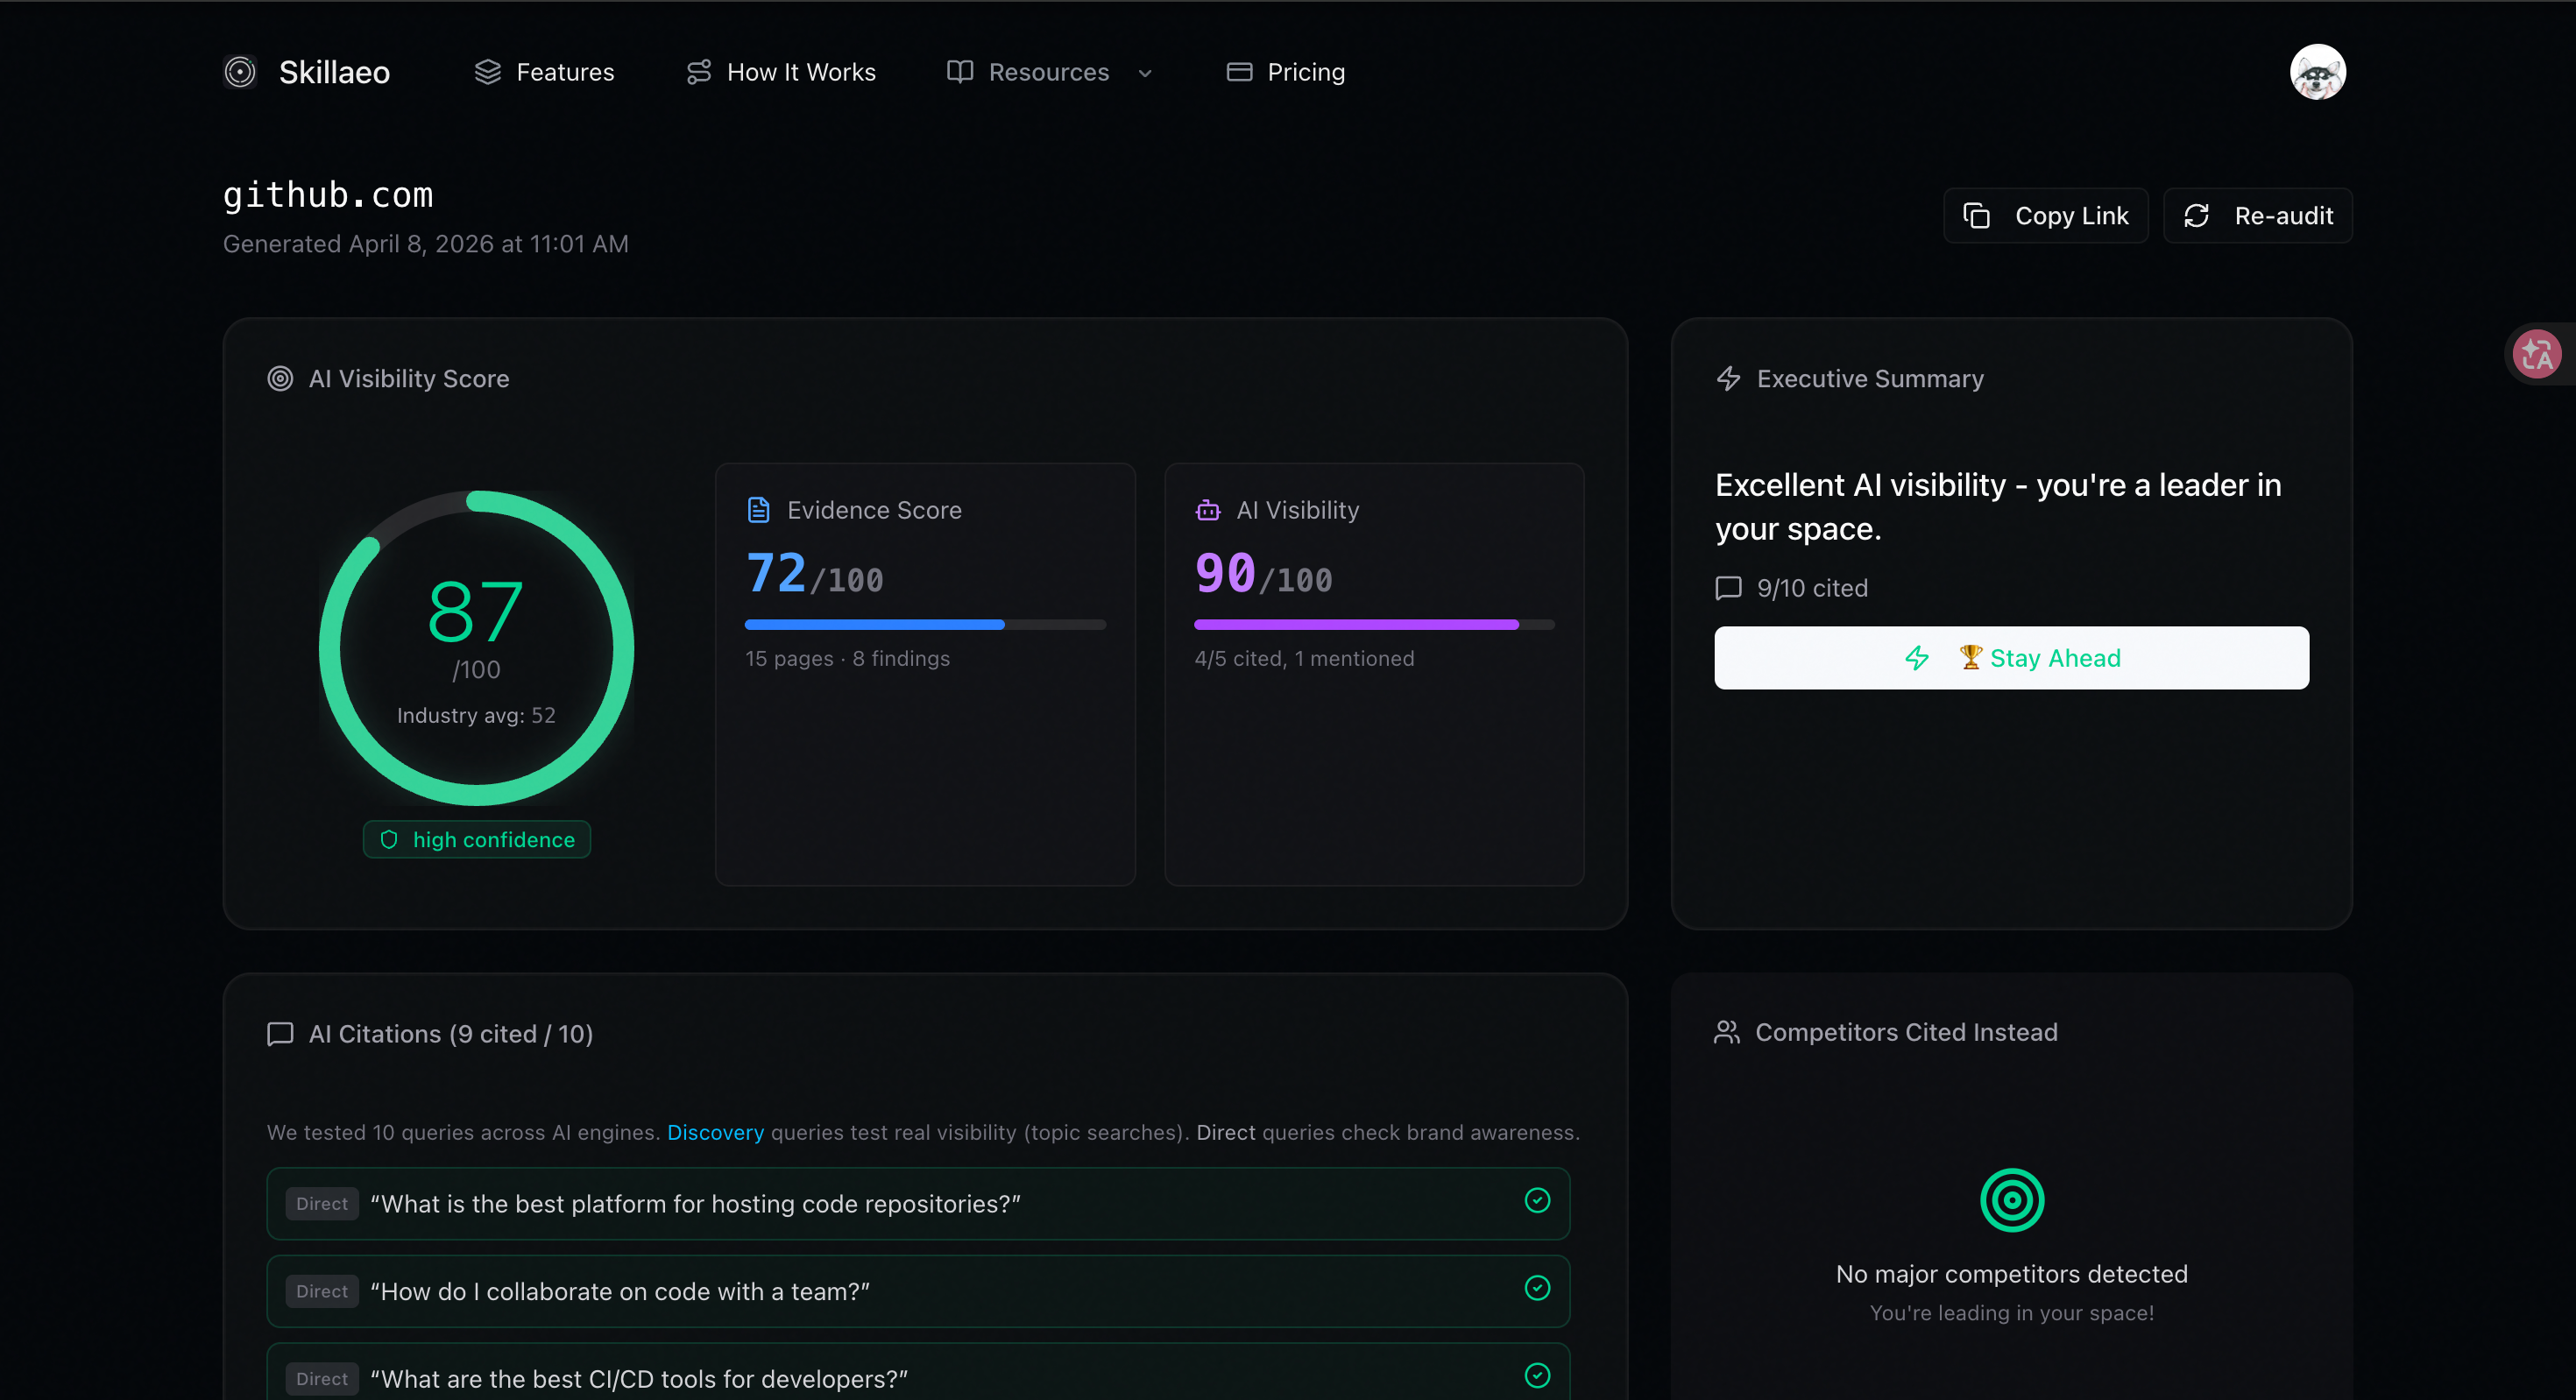
Task: Click check mark on CI/CD tools query
Action: click(x=1537, y=1376)
